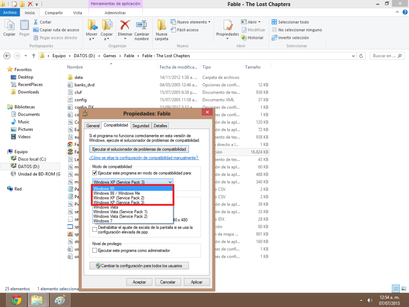Collapse the ribbon with the chevron
The width and height of the screenshot is (409, 307).
(397, 12)
